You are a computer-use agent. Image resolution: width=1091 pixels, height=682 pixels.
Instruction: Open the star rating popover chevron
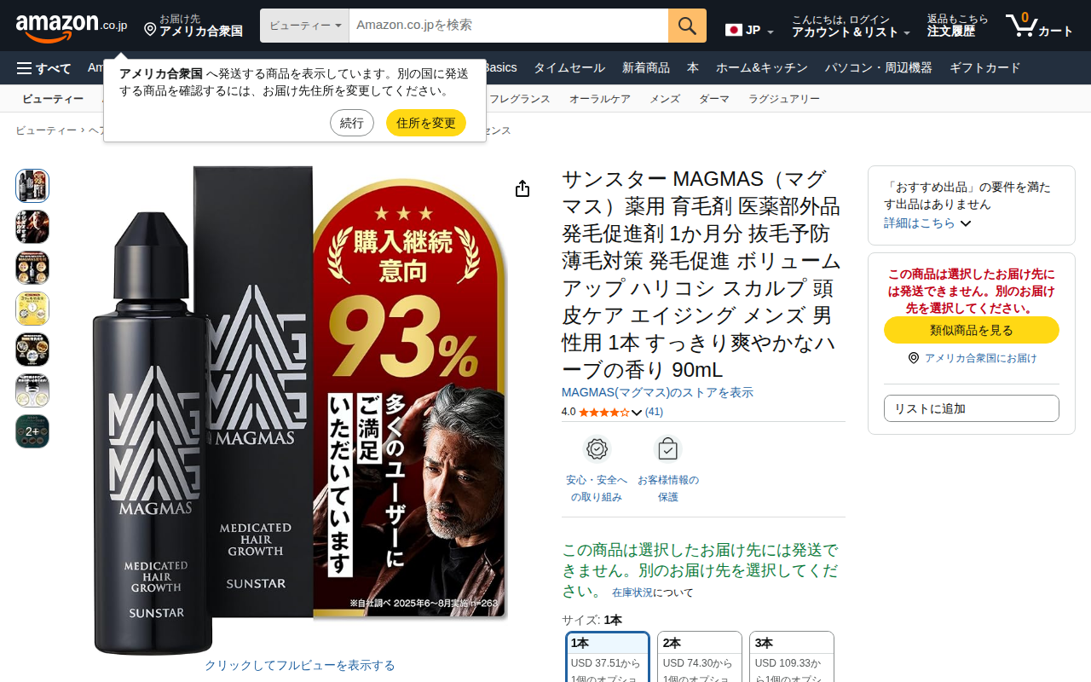637,413
